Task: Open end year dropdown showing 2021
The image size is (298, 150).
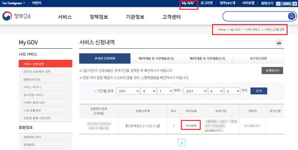Action: [x=196, y=91]
